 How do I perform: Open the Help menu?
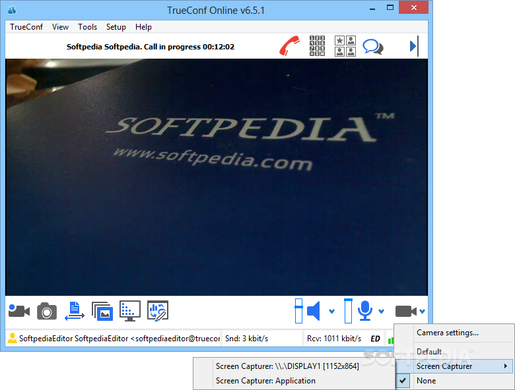pyautogui.click(x=143, y=27)
